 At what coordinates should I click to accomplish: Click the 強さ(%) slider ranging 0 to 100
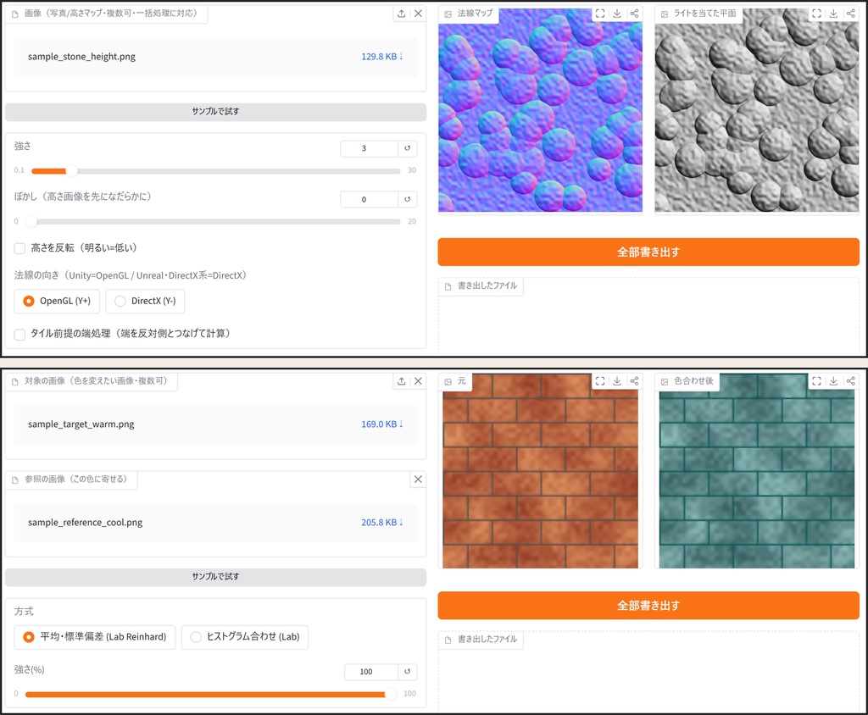pyautogui.click(x=211, y=694)
